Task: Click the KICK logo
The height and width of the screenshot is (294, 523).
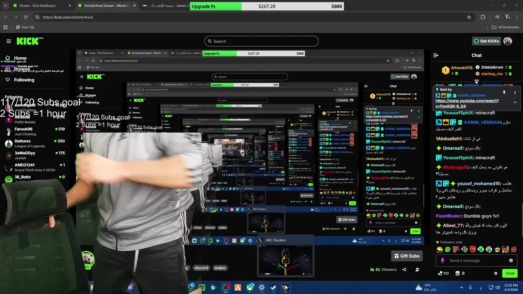Action: tap(29, 41)
